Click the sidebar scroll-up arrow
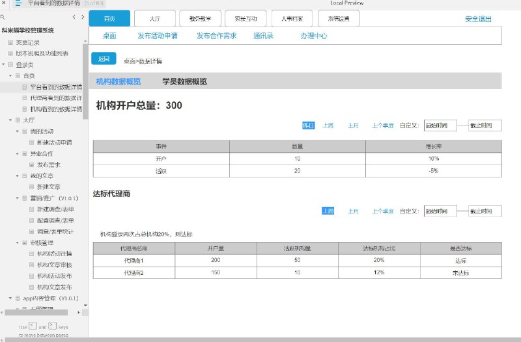Viewport: 521px width, 342px height. [85, 41]
